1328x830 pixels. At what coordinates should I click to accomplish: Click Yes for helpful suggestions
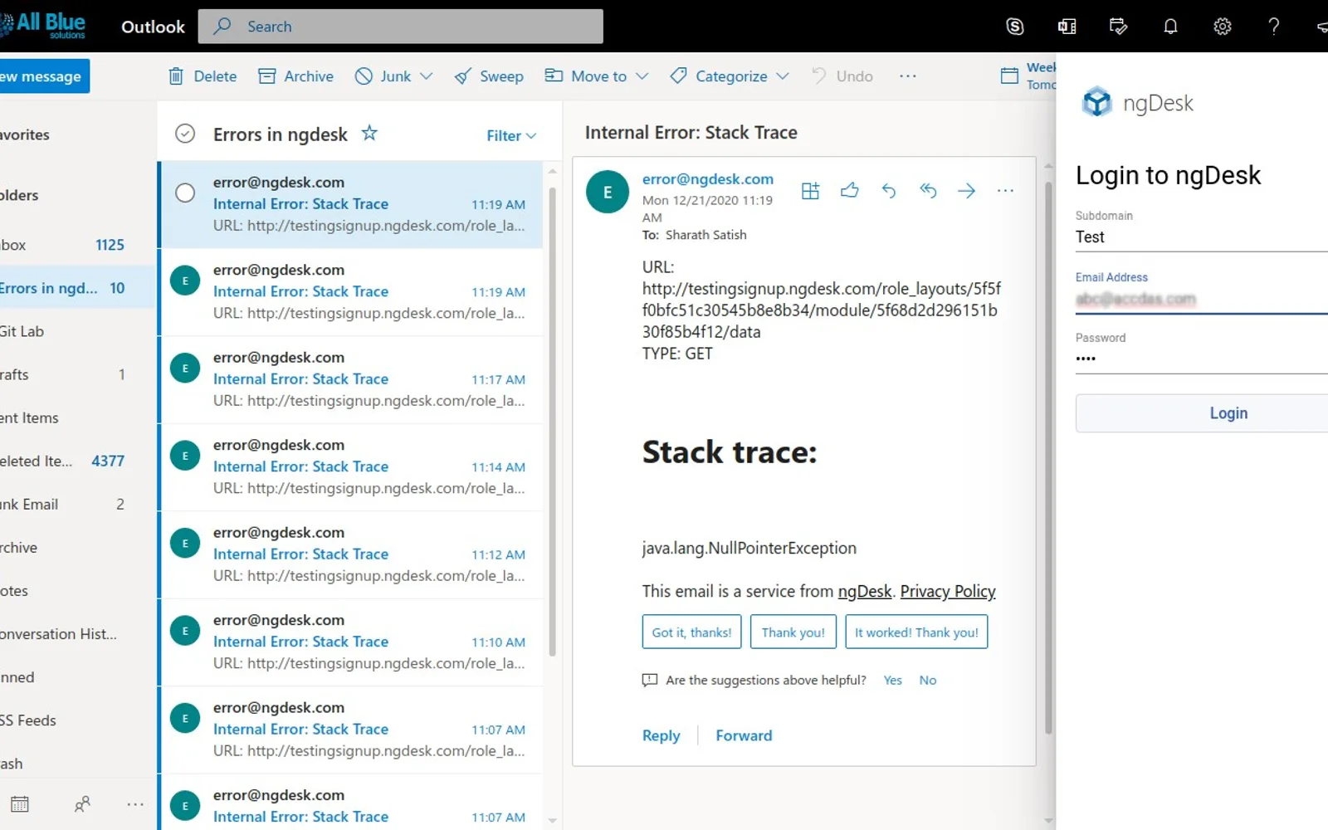pyautogui.click(x=892, y=681)
